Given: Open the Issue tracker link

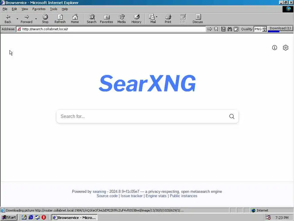Looking at the screenshot, I should [131, 196].
